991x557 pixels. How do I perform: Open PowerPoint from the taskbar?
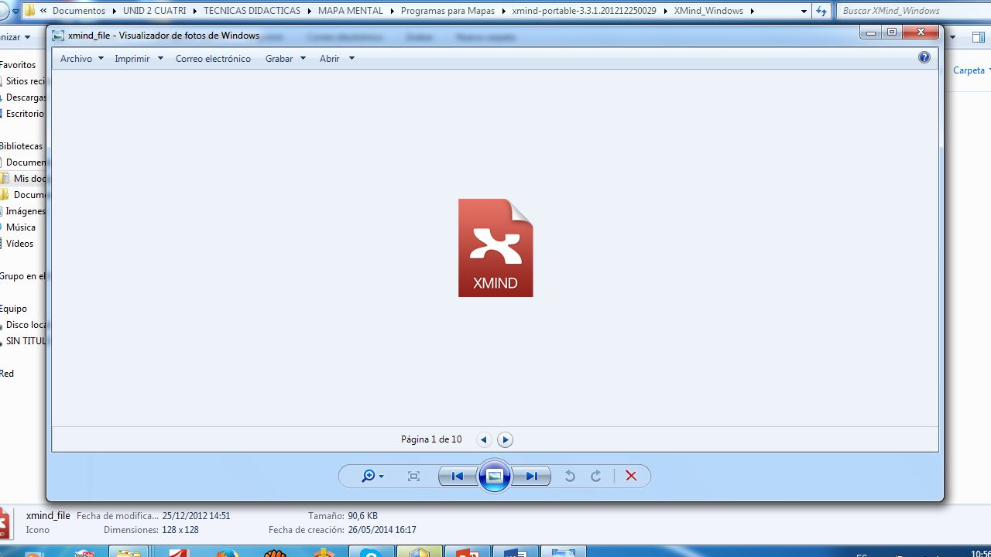[468, 552]
